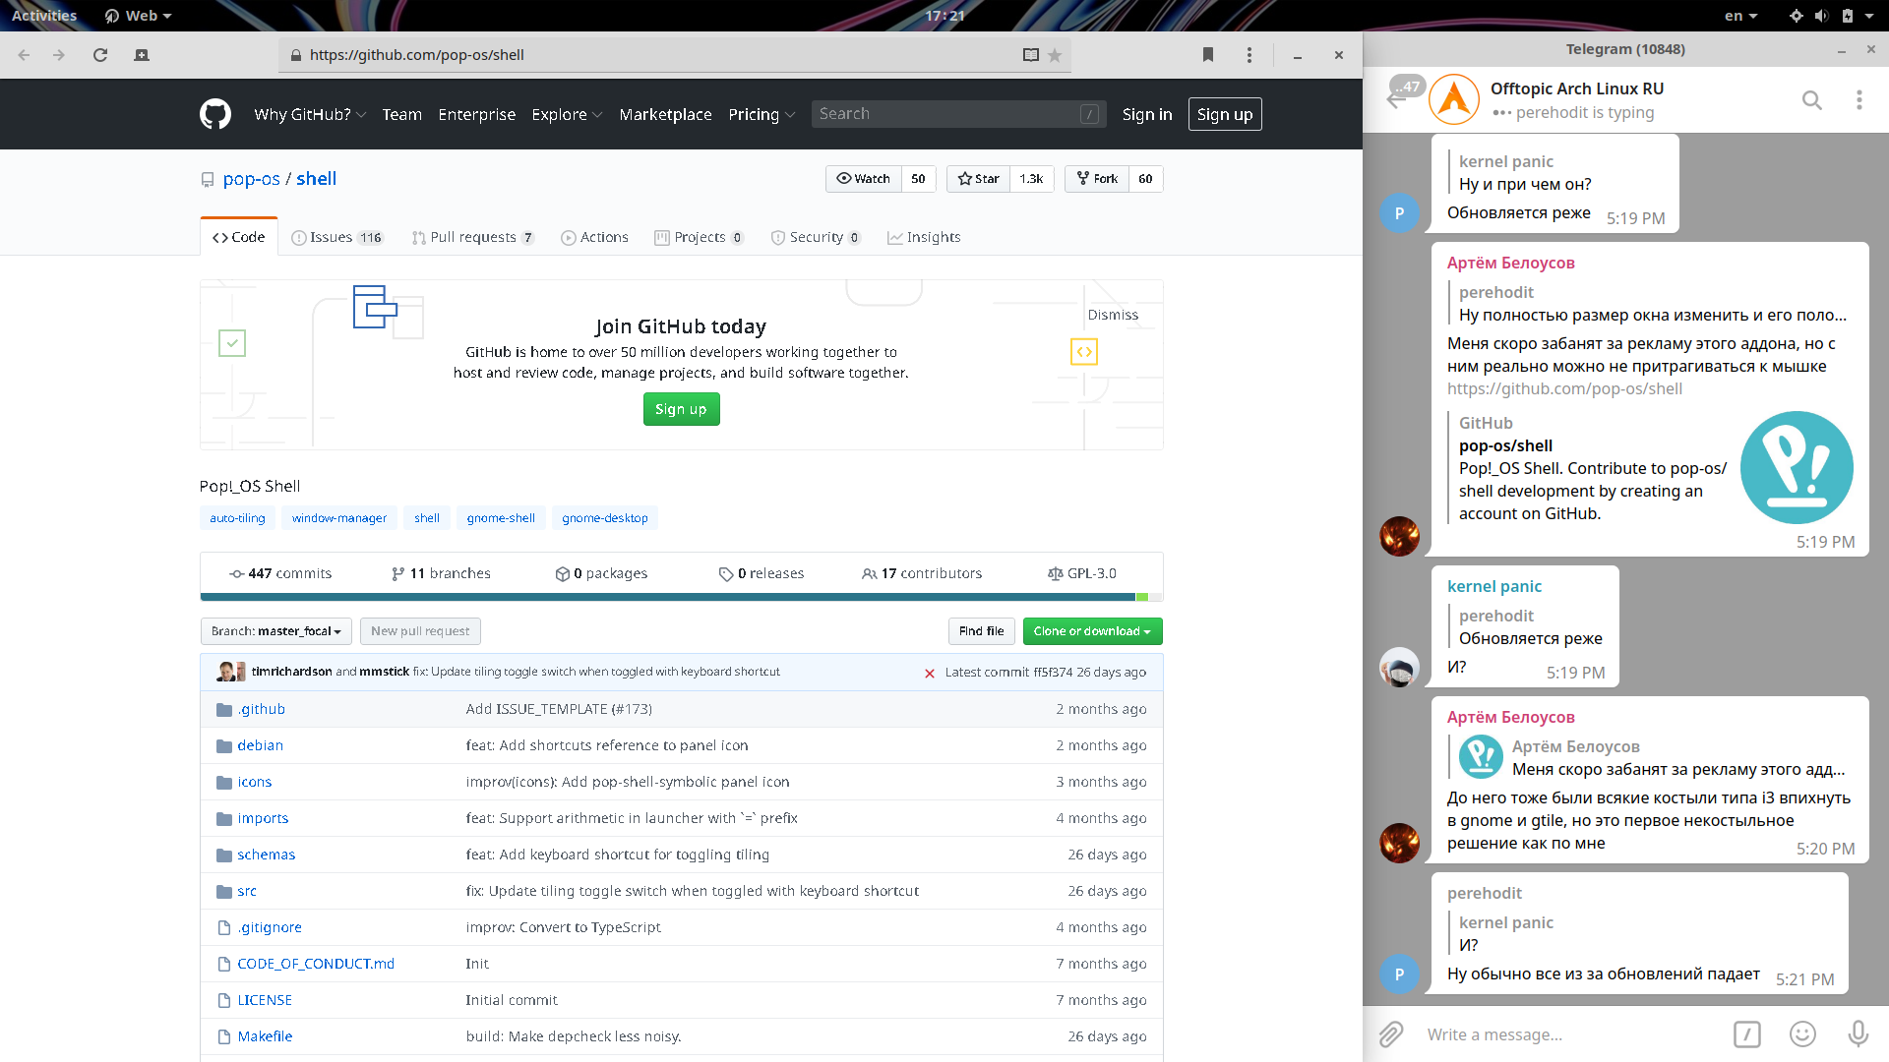This screenshot has height=1062, width=1889.
Task: Click the failed build X status icon
Action: [x=929, y=673]
